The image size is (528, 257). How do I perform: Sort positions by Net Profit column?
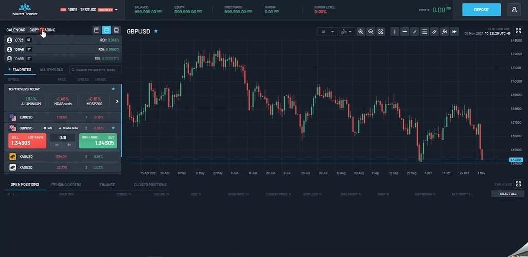pos(461,194)
